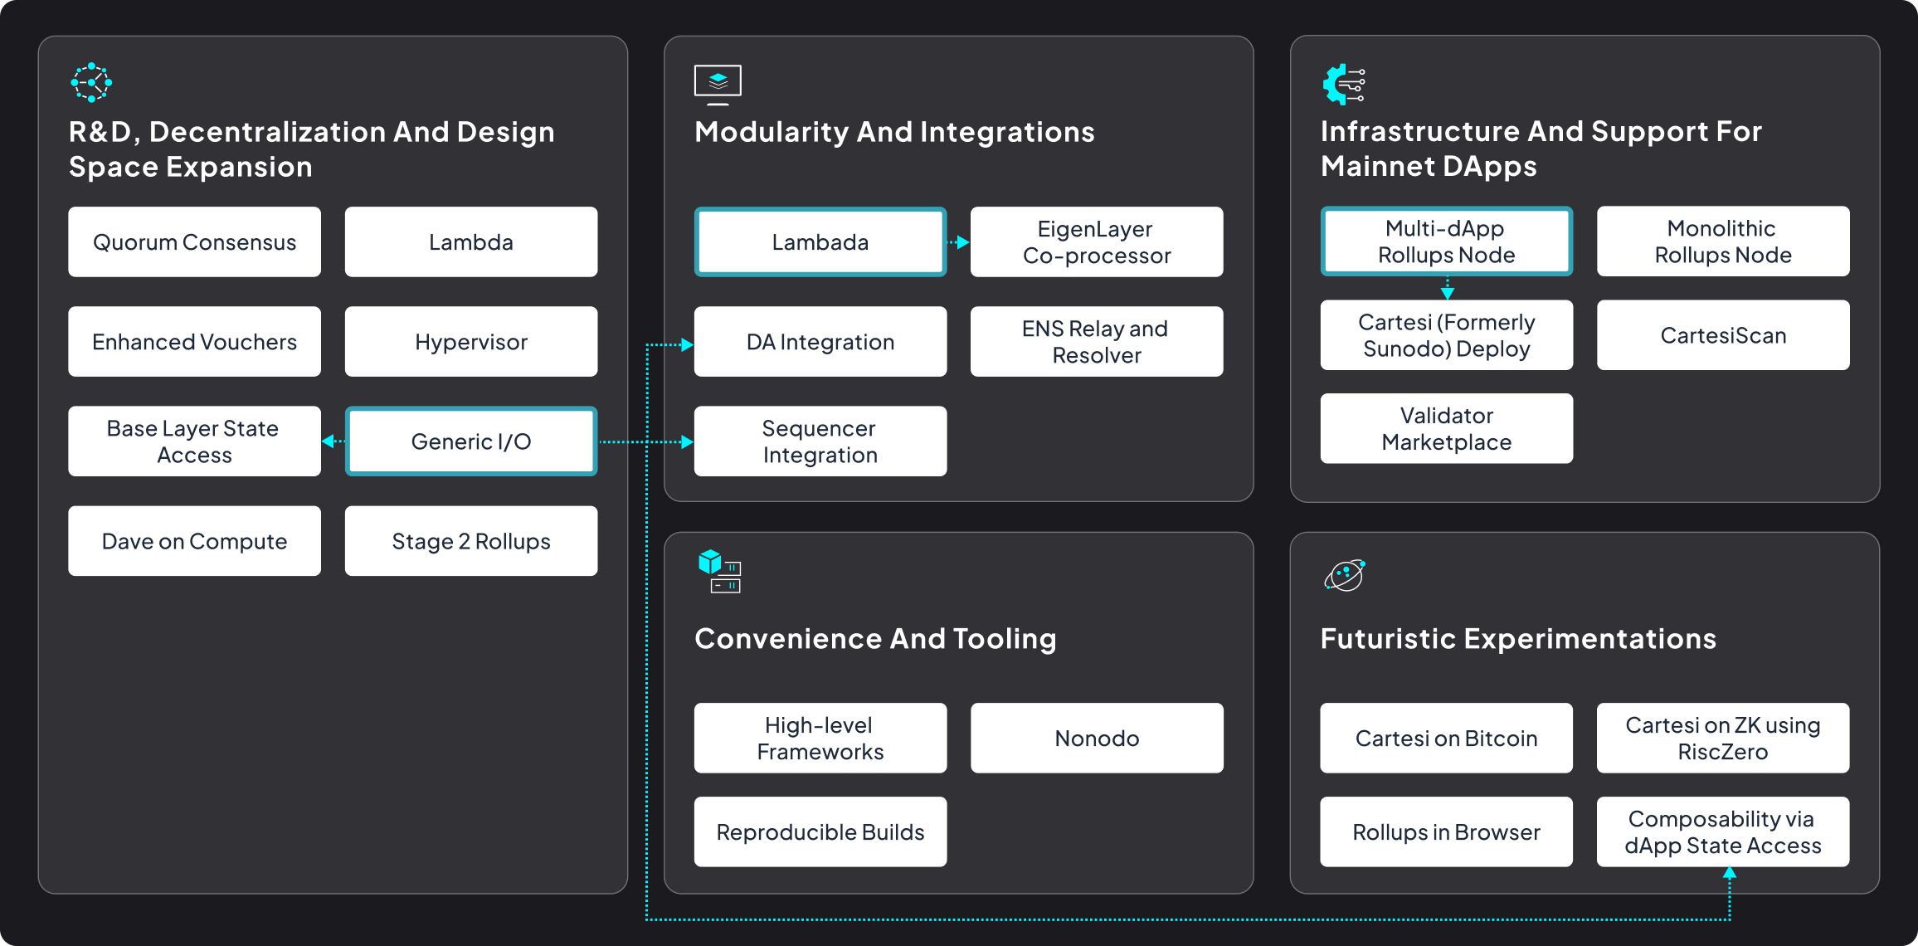This screenshot has width=1918, height=946.
Task: Click the highlighted Lambada card
Action: 820,241
